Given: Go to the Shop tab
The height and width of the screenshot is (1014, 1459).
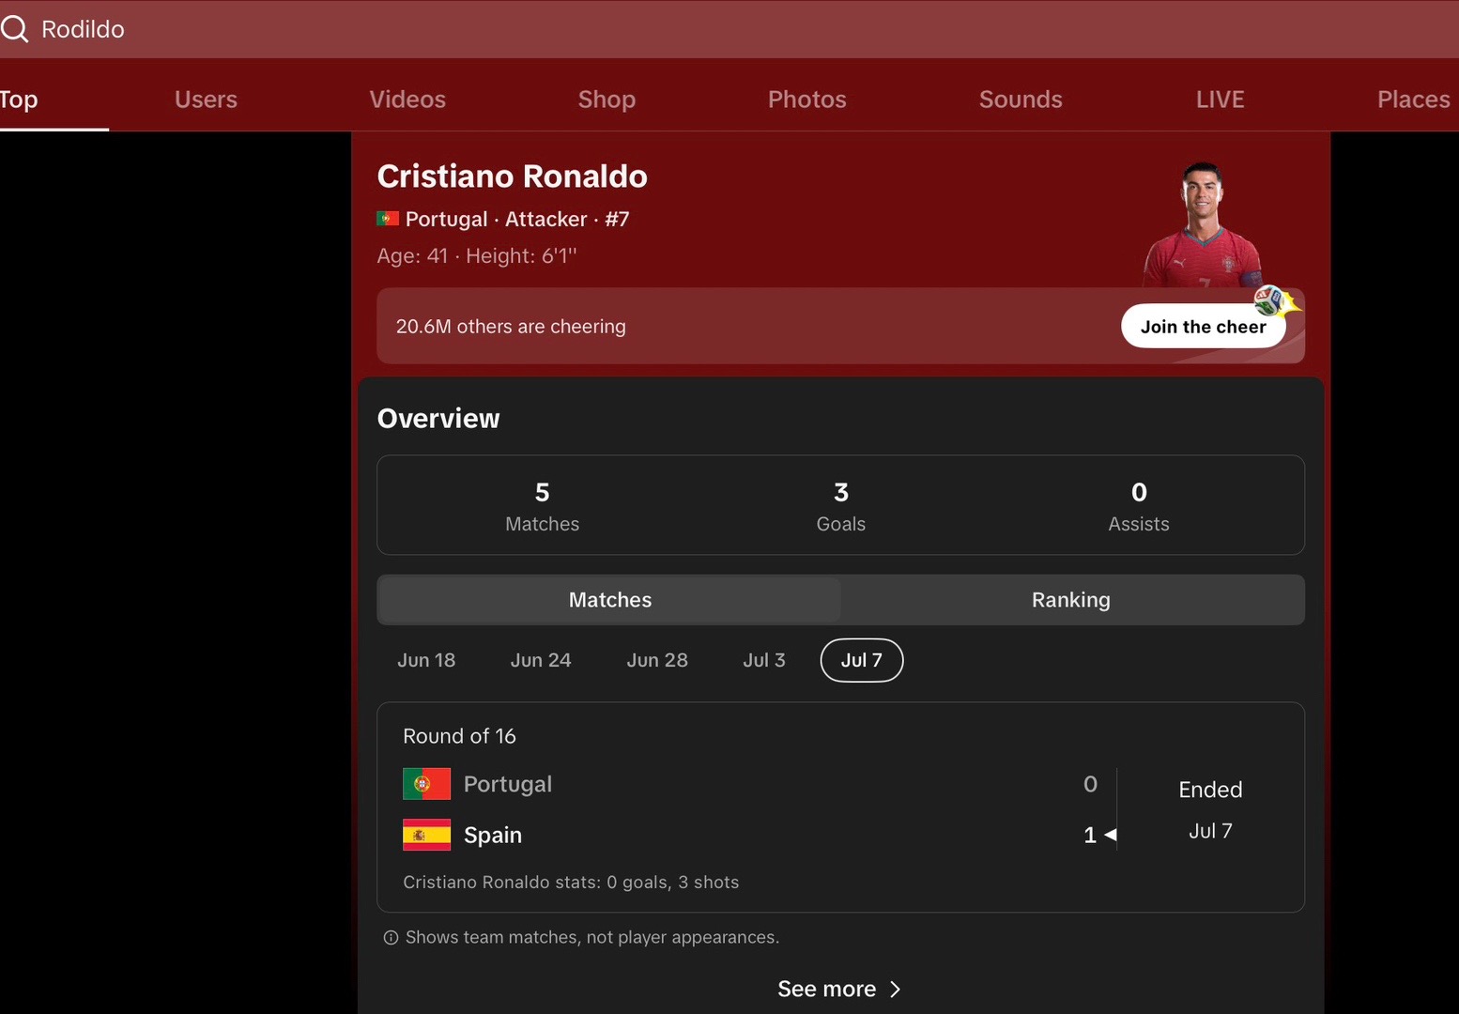Looking at the screenshot, I should tap(607, 100).
